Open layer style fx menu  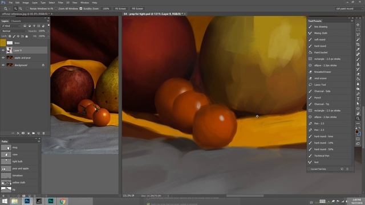click(18, 133)
